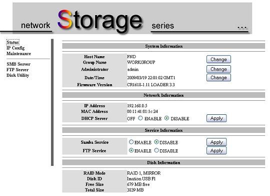The image size is (270, 196).
Task: Select DISABLE for Samba Service
Action: click(156, 142)
